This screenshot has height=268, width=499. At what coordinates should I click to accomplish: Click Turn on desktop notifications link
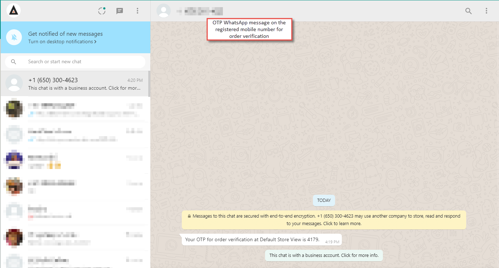click(62, 41)
